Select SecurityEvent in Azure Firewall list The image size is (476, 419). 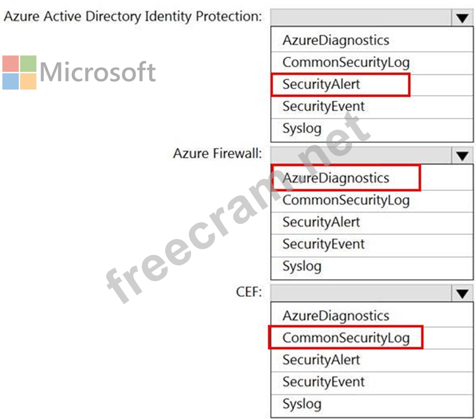(323, 244)
